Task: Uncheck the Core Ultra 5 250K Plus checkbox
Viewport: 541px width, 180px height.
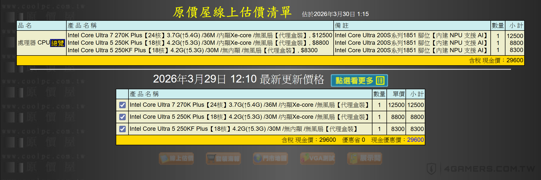Action: [122, 117]
